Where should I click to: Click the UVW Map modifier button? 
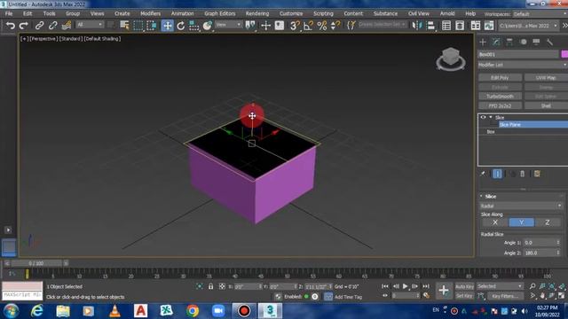(x=546, y=78)
